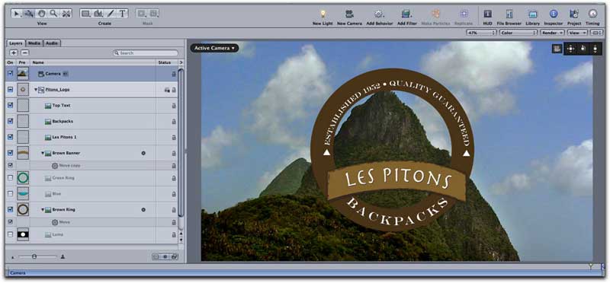Open the Timing pane icon
The height and width of the screenshot is (283, 610).
(592, 14)
